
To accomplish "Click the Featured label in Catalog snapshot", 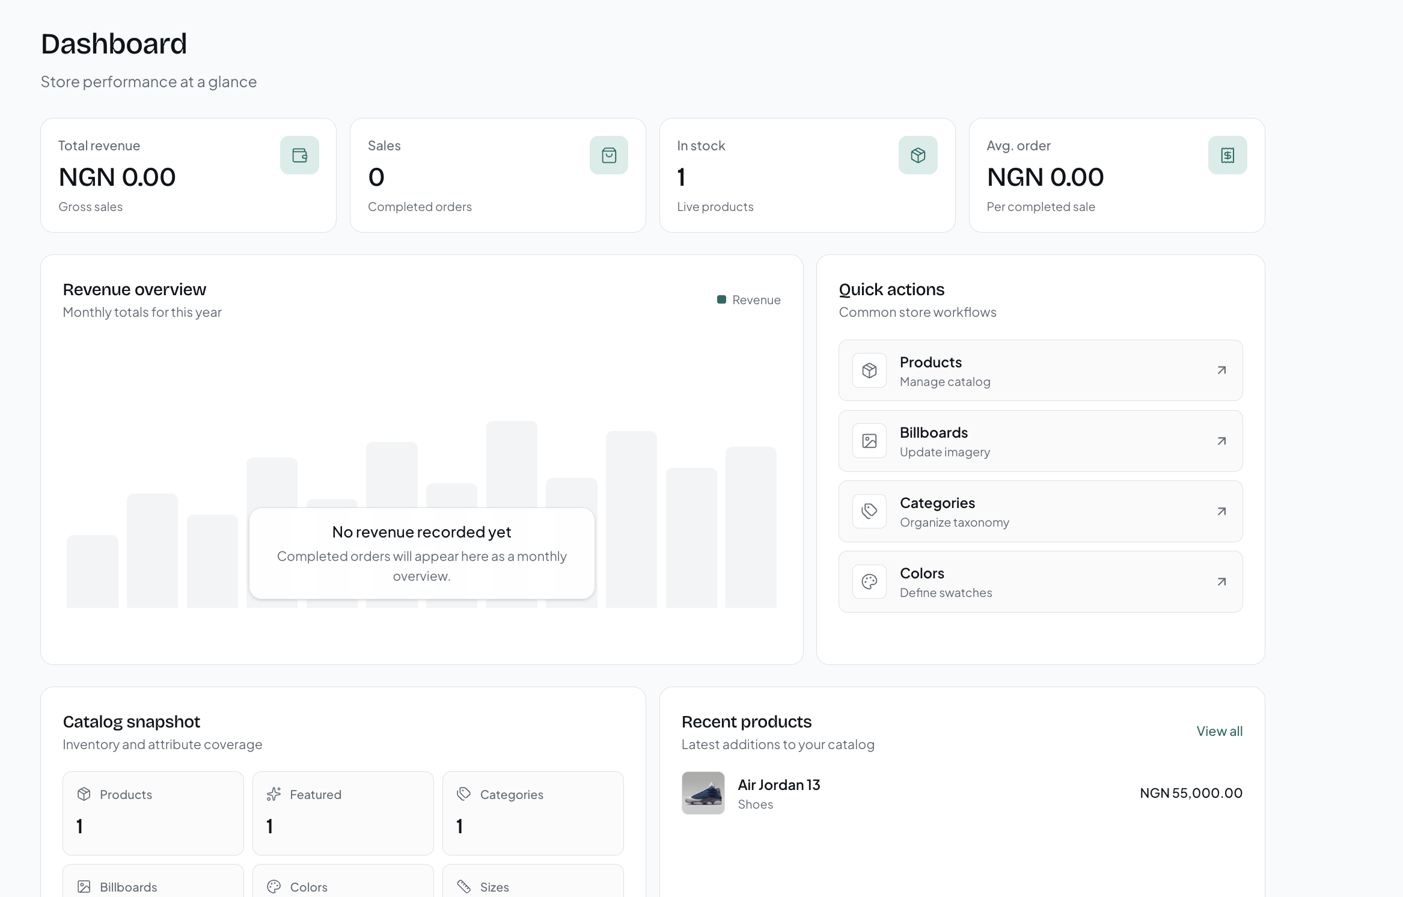I will [316, 794].
